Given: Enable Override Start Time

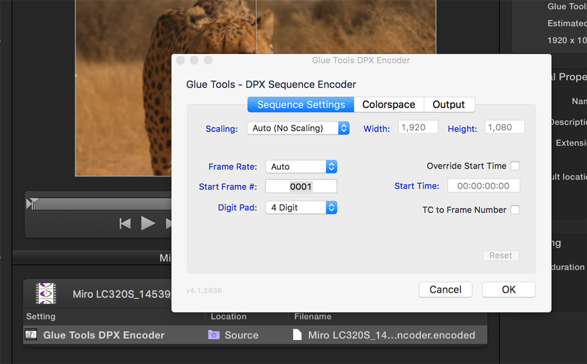Looking at the screenshot, I should tap(515, 166).
